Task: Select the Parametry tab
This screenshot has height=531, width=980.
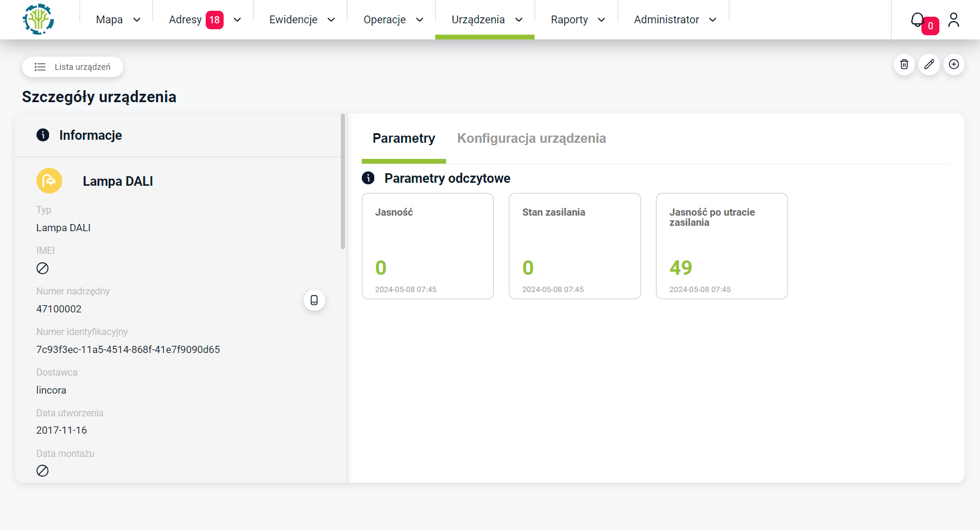Action: 404,139
